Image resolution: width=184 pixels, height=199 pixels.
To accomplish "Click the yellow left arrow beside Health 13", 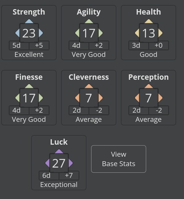I will click(x=137, y=33).
